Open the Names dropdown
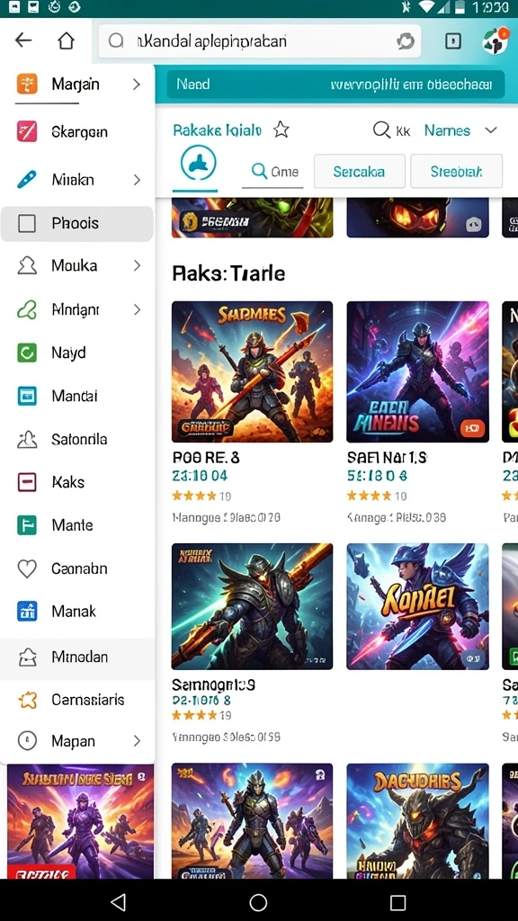This screenshot has height=921, width=518. tap(461, 130)
